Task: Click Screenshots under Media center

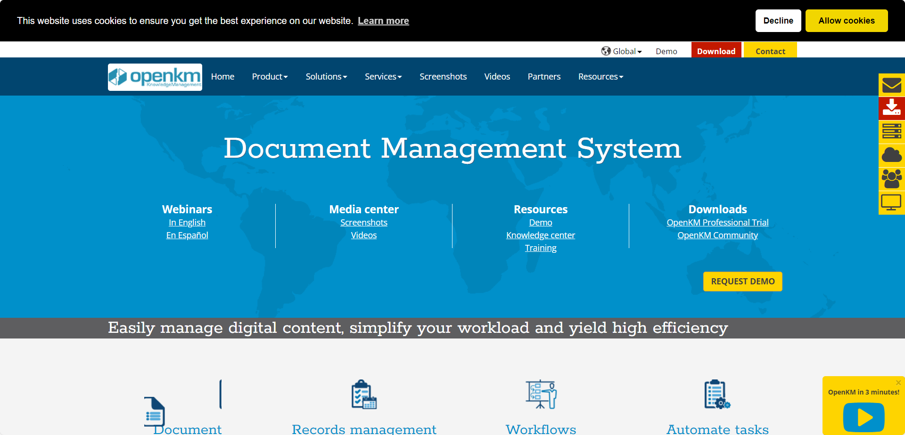Action: click(x=364, y=223)
